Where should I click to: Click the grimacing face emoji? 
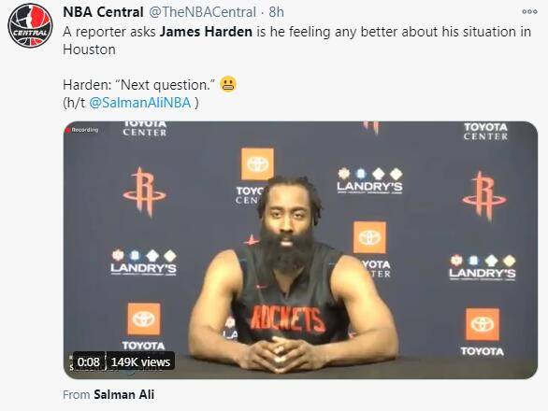[228, 84]
